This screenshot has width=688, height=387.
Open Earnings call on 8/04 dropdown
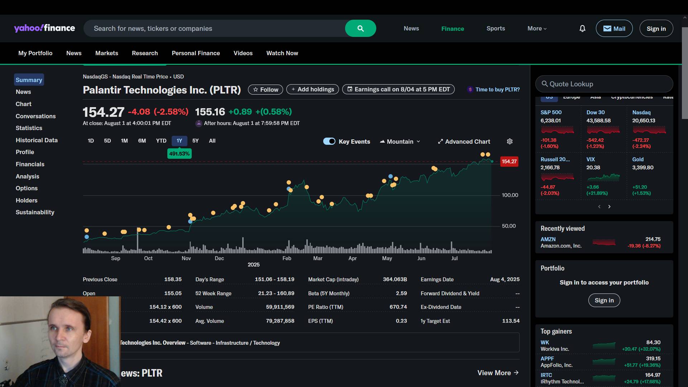pyautogui.click(x=398, y=90)
